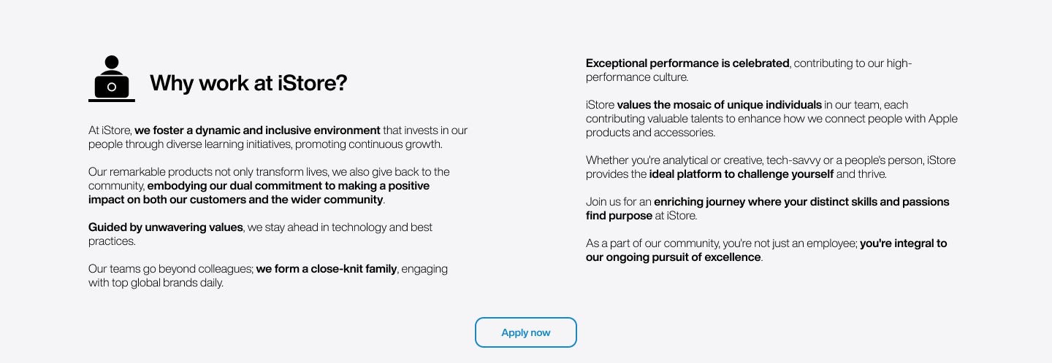Select the bold "Guided by unwavering values" text
This screenshot has width=1052, height=363.
[165, 227]
